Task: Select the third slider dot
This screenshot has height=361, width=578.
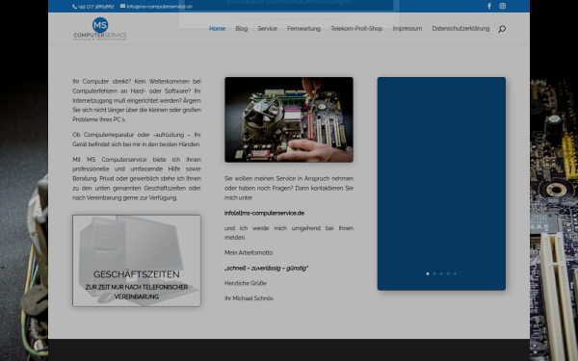Action: click(x=441, y=273)
